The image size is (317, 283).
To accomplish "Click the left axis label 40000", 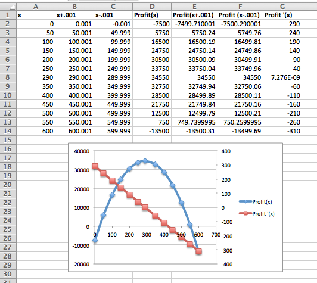I will point(82,151).
